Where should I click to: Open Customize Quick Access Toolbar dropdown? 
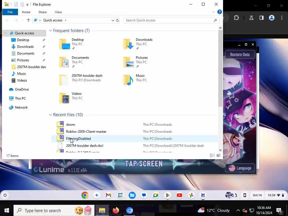click(27, 4)
